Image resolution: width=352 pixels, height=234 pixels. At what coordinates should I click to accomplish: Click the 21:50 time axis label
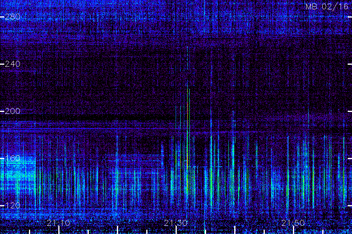click(x=293, y=223)
